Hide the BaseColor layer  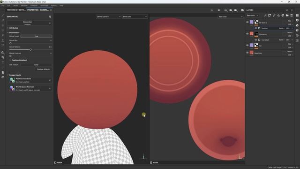[247, 53]
